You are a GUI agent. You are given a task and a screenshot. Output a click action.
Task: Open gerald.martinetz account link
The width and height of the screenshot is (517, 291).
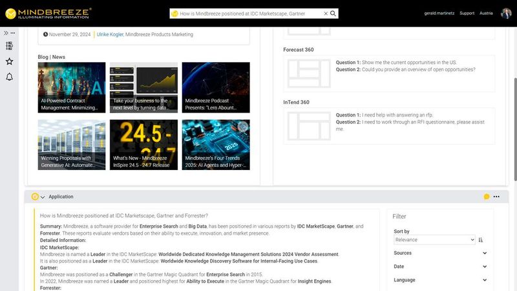(439, 13)
